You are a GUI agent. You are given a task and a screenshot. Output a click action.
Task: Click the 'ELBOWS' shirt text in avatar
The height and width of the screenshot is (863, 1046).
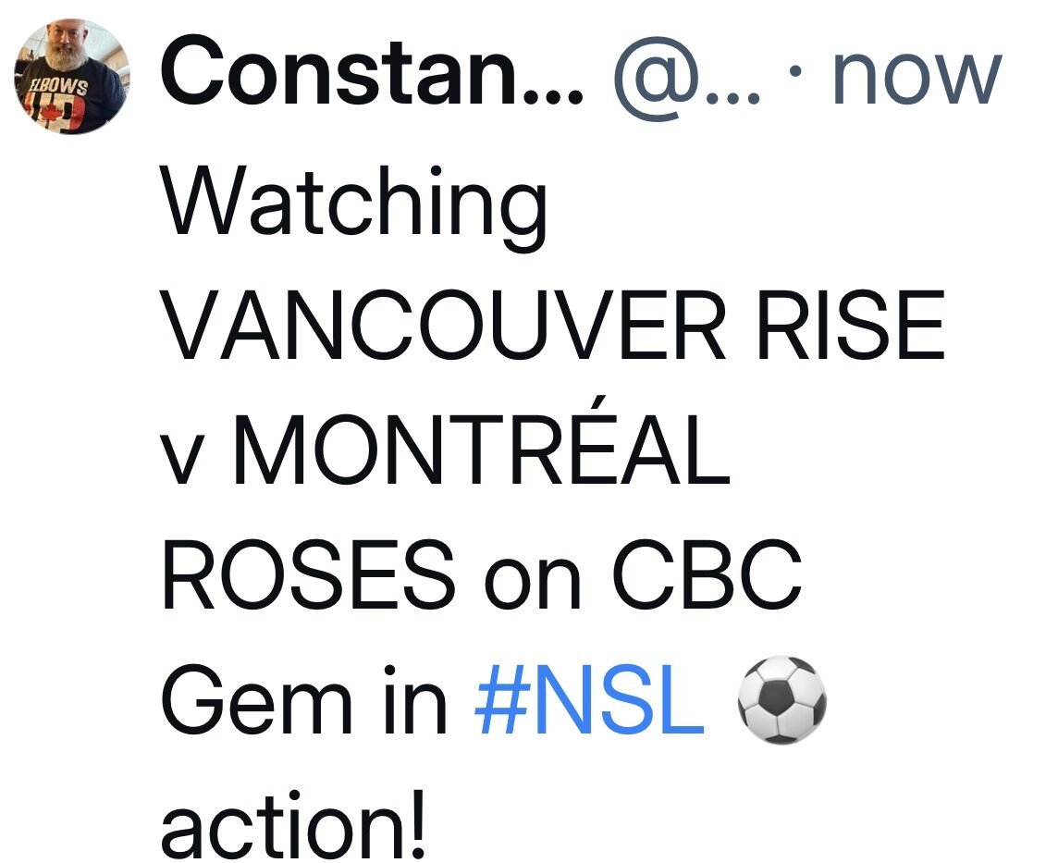[59, 87]
